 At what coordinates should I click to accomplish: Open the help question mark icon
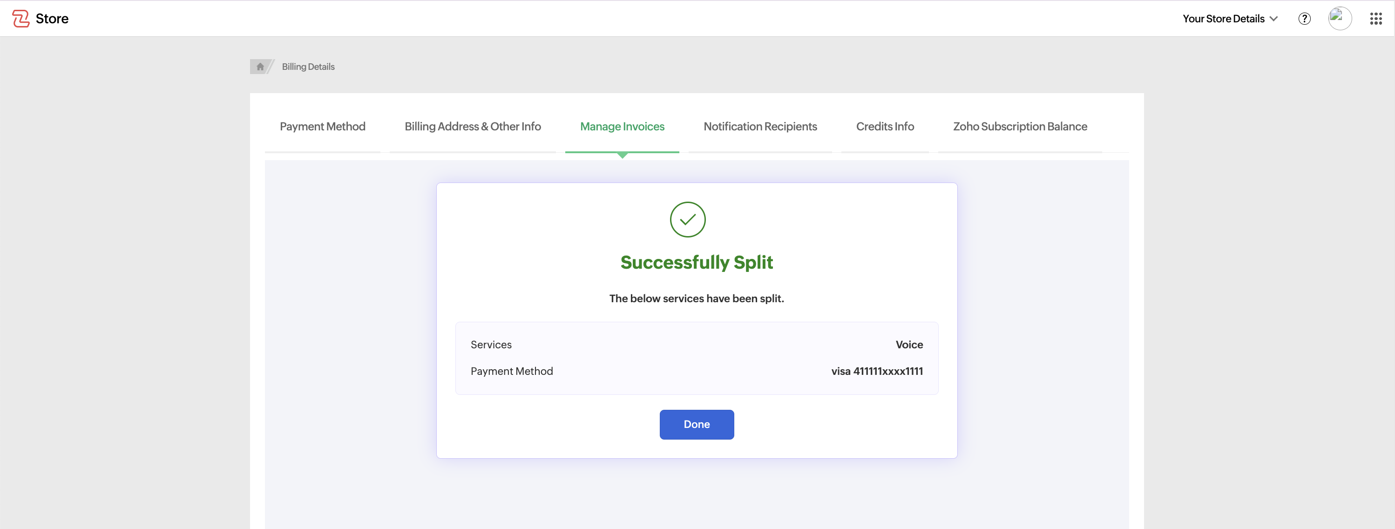(x=1304, y=19)
